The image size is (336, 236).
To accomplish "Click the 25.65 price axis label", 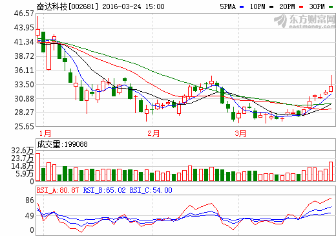I will tap(24, 127).
